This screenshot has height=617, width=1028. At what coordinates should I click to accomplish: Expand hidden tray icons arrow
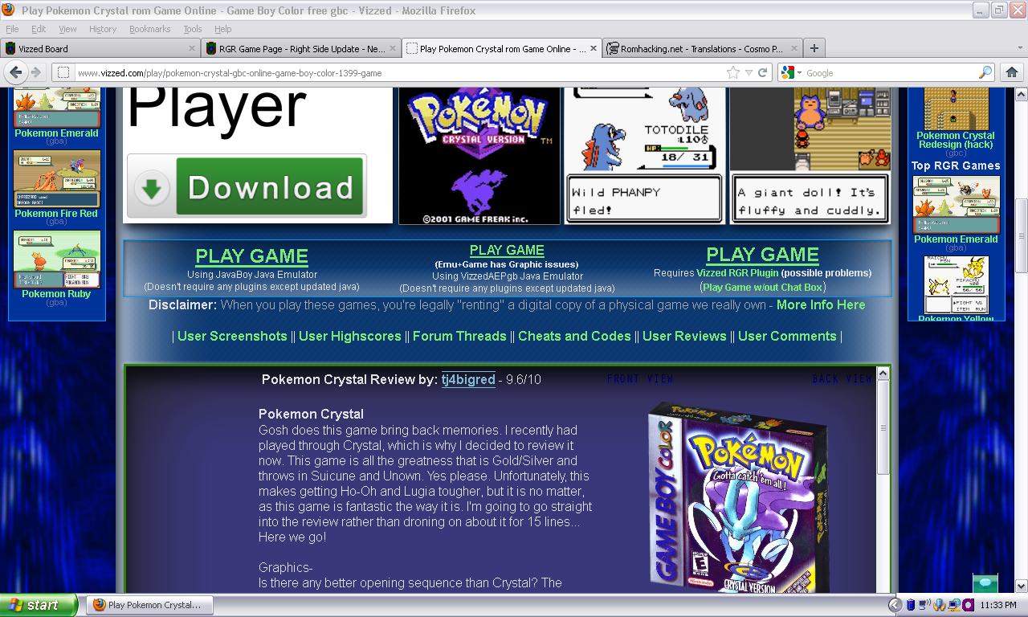895,605
